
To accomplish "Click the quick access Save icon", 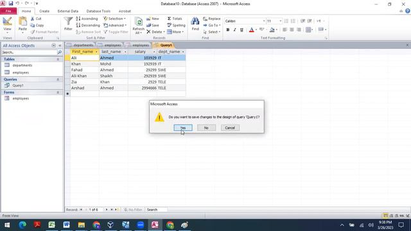I will click(x=11, y=4).
